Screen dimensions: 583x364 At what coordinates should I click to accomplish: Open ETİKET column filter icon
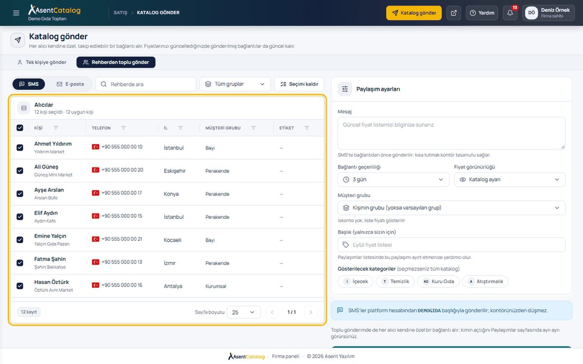[x=307, y=128]
